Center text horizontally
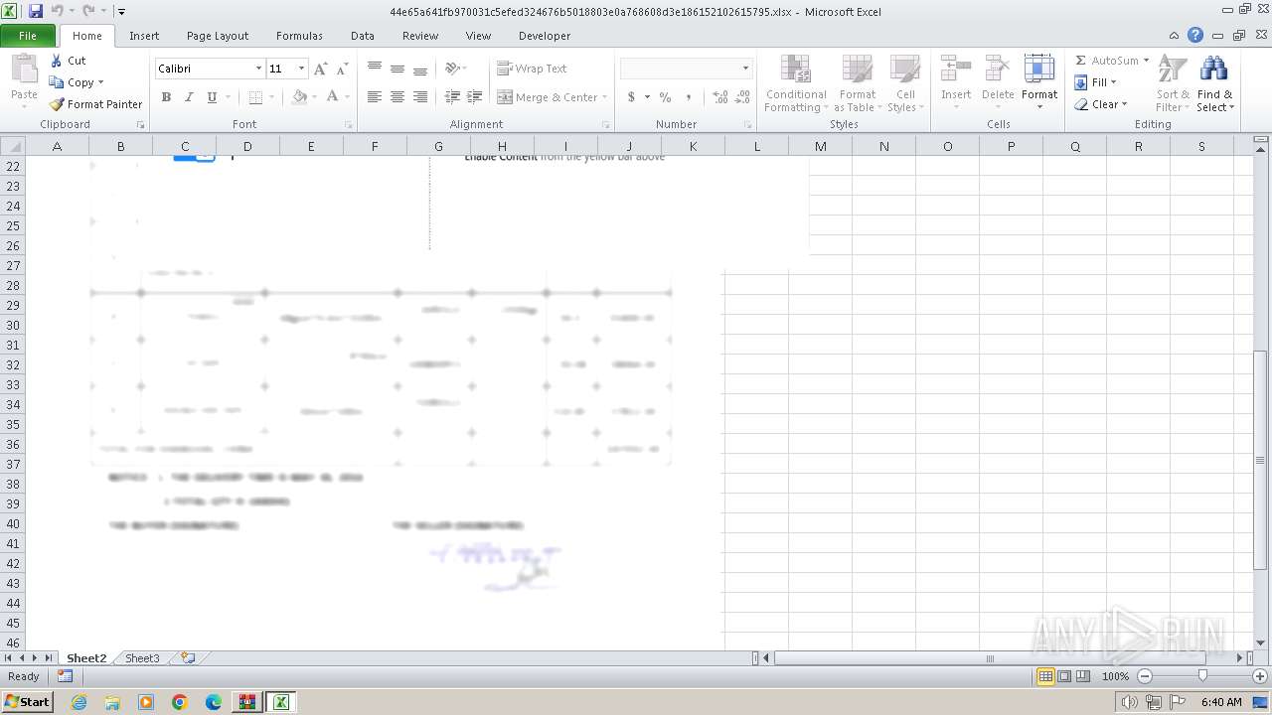 [x=397, y=97]
